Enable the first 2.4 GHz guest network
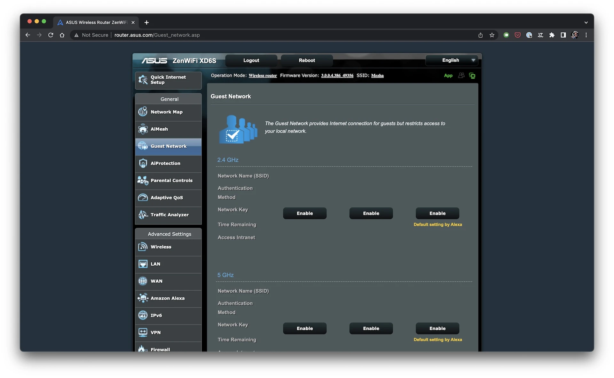The image size is (614, 378). click(x=304, y=213)
